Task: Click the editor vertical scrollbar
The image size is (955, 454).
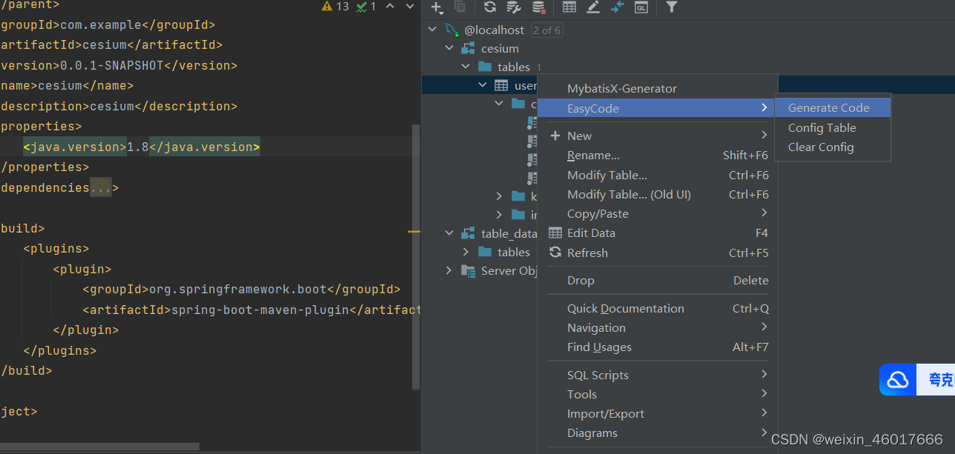Action: (416, 256)
